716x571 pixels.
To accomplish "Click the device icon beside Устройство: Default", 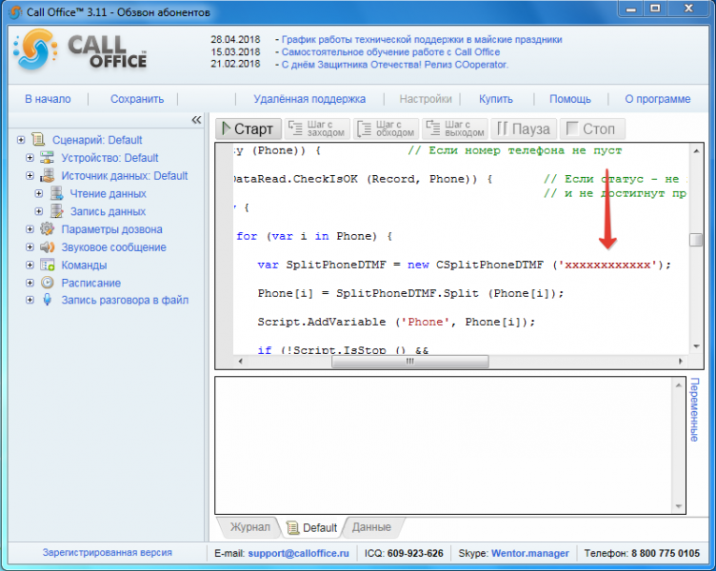I will [47, 157].
